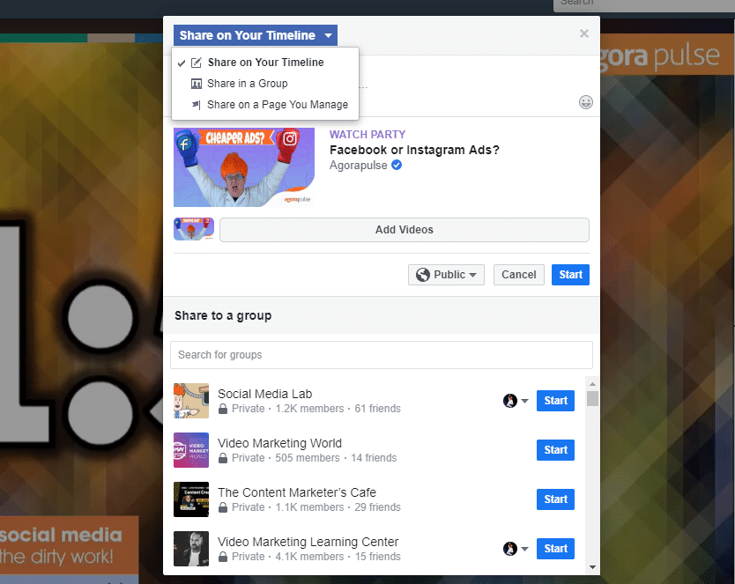Click the globe icon in the Public button
This screenshot has width=735, height=584.
[x=423, y=275]
